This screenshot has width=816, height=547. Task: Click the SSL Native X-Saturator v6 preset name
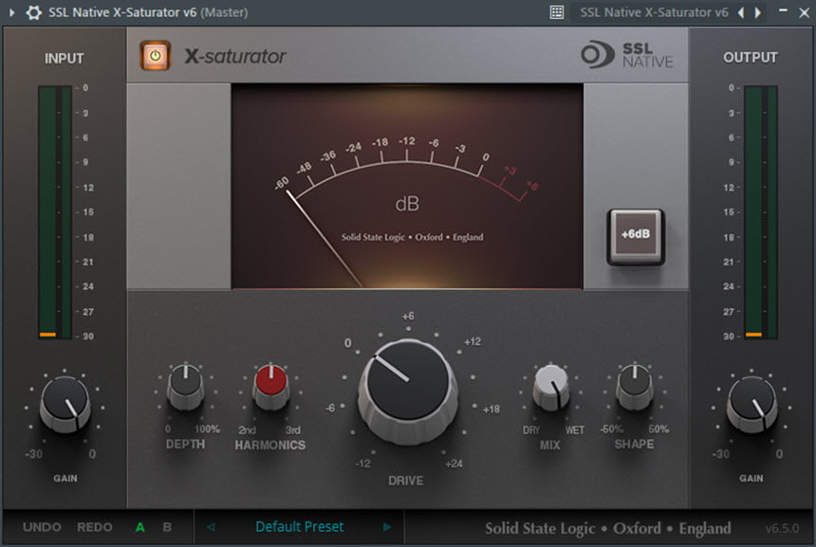click(654, 12)
